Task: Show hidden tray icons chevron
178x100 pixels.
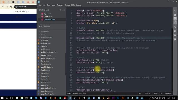Action: click(150, 98)
